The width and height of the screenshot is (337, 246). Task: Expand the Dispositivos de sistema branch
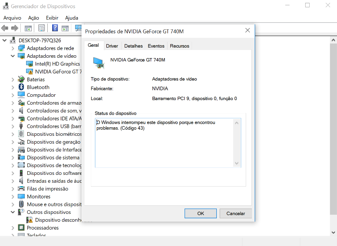tap(13, 158)
